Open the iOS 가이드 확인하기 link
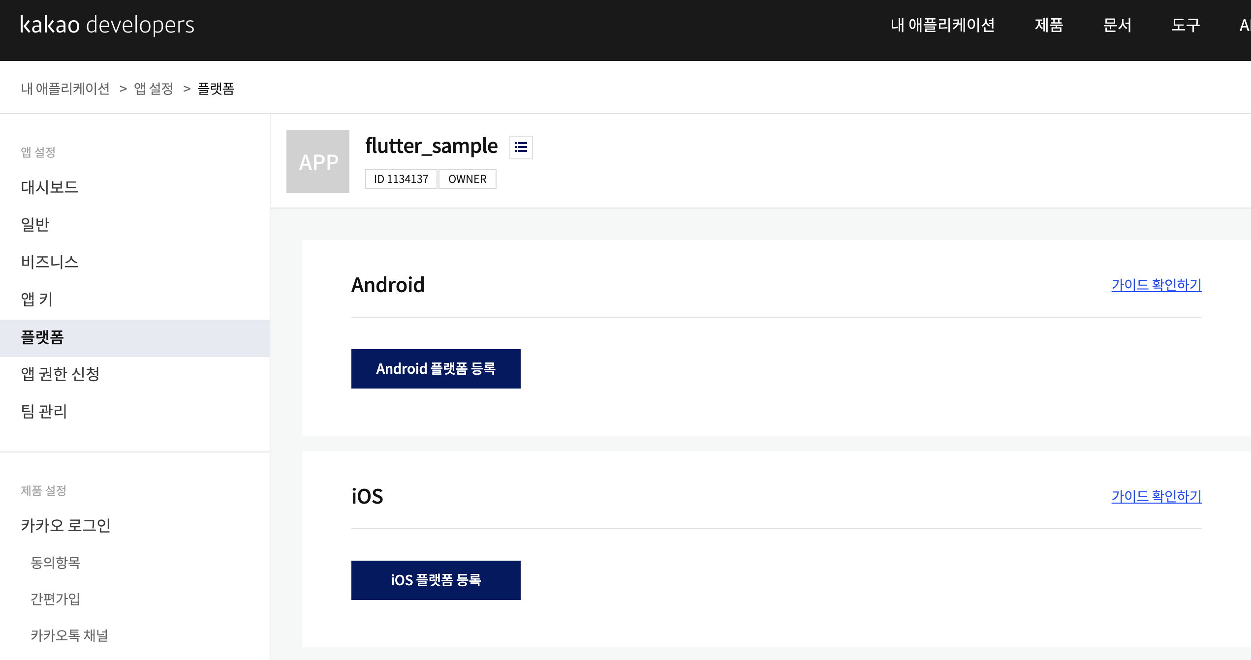 pyautogui.click(x=1156, y=496)
